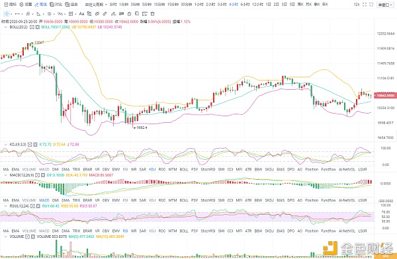
Task: Close the MACD indicator with X
Action: click(x=43, y=175)
